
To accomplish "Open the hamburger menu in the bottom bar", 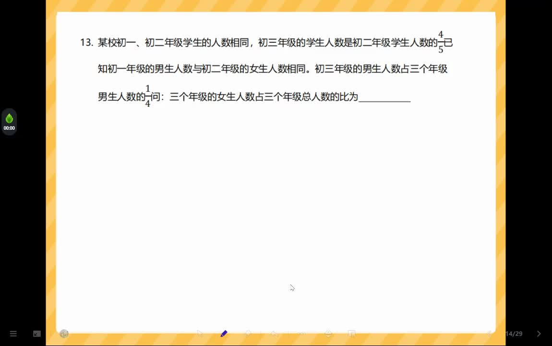I will click(13, 334).
